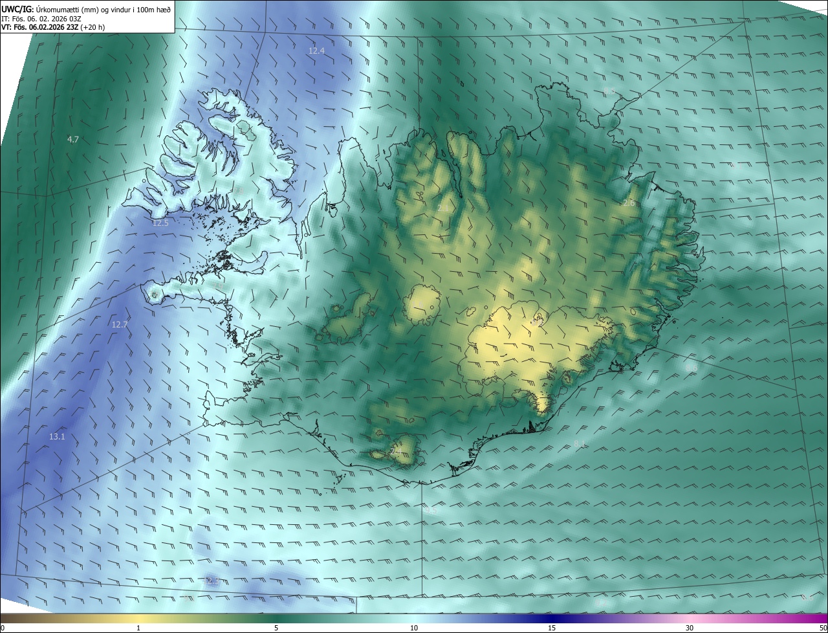Click the 13.1 value label on the map
828x633 pixels.
pos(57,437)
